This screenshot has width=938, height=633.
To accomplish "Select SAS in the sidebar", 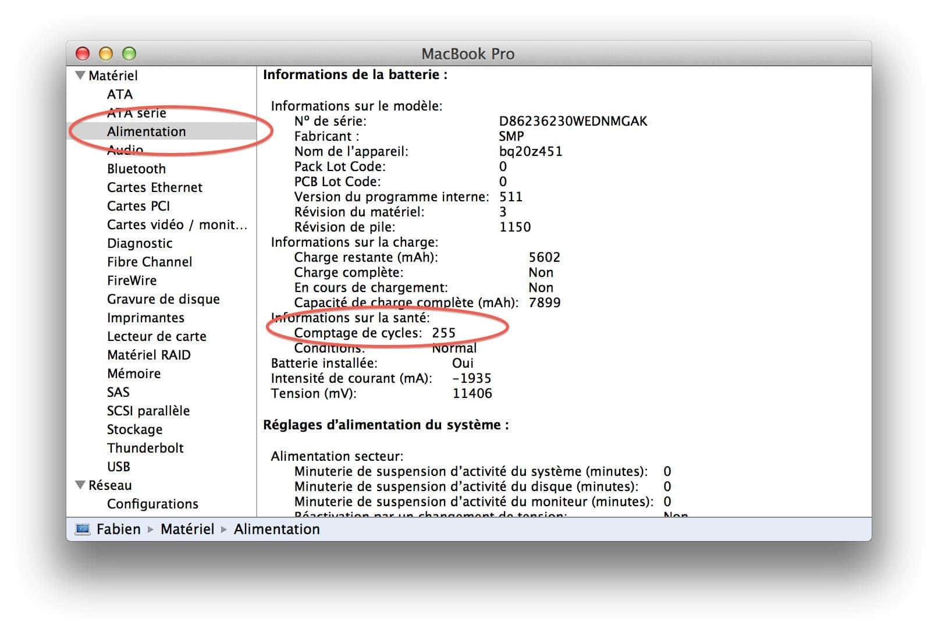I will 118,392.
